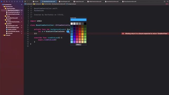169x95 pixels.
Task: Click the blue color literal in the code
Action: tap(68, 31)
